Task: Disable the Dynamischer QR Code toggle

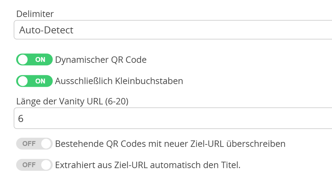Action: [34, 59]
